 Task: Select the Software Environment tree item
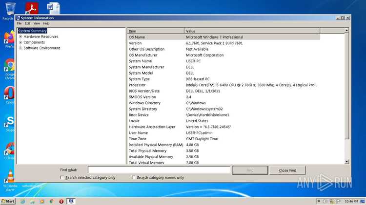[x=42, y=48]
